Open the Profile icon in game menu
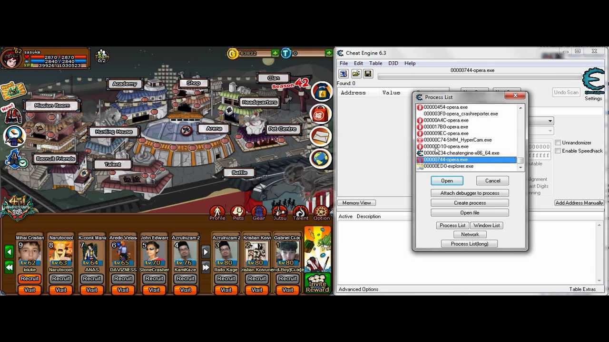The height and width of the screenshot is (342, 609). [x=217, y=212]
